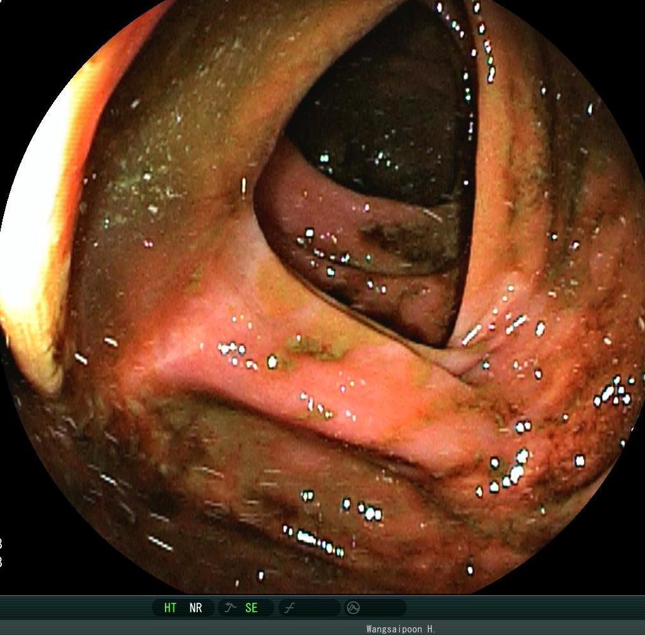Click the grey slanted F-curve icon
Image resolution: width=645 pixels, height=635 pixels.
click(290, 608)
